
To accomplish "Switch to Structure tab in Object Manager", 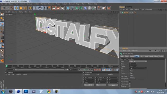I will pos(128,7).
